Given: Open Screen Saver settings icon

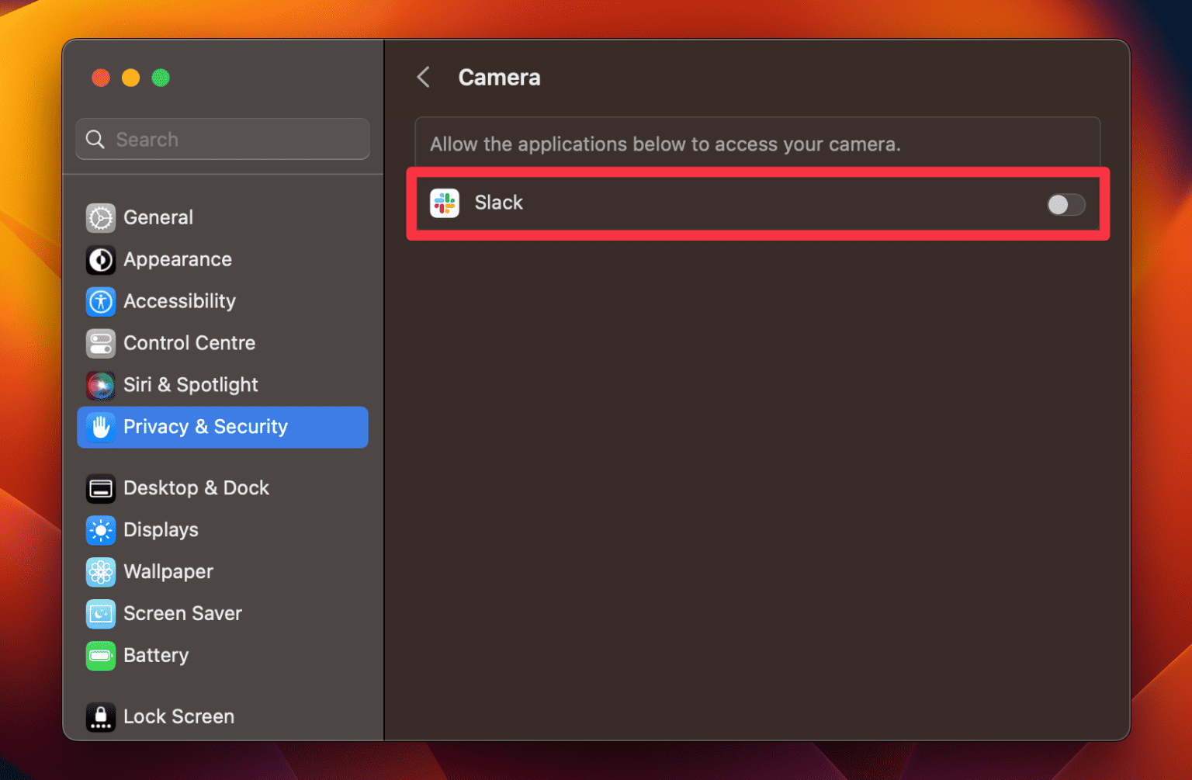Looking at the screenshot, I should tap(100, 613).
